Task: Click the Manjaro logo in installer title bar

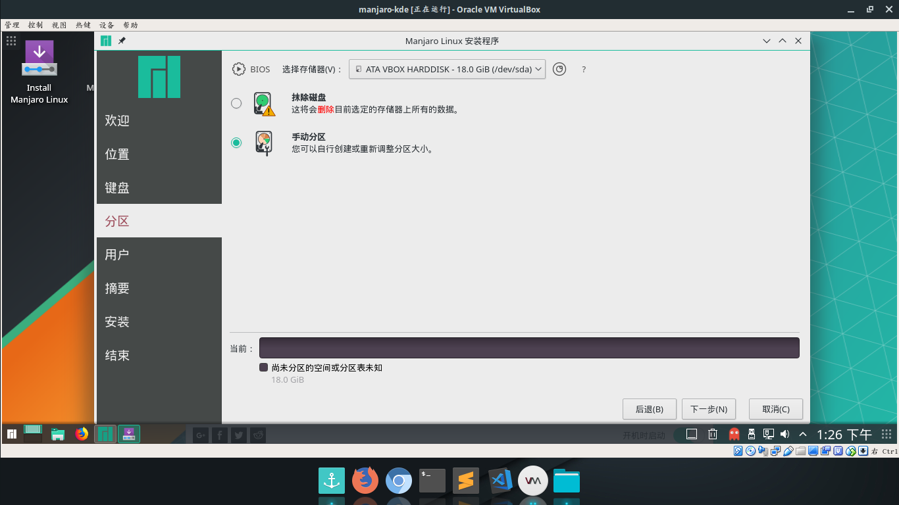Action: click(106, 41)
